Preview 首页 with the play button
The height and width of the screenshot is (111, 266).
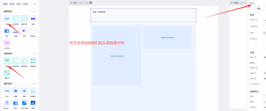click(91, 3)
